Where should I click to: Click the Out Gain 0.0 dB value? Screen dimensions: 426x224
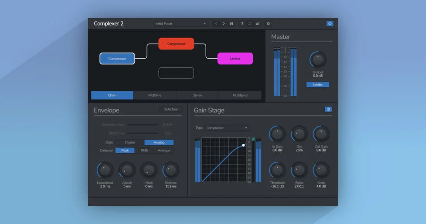pyautogui.click(x=321, y=150)
